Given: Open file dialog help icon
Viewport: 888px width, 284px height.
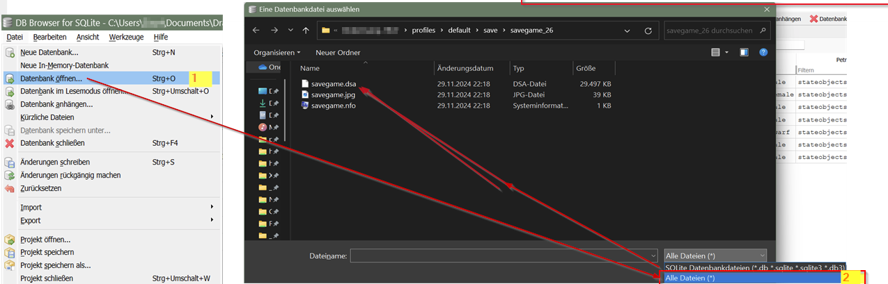Looking at the screenshot, I should coord(763,52).
